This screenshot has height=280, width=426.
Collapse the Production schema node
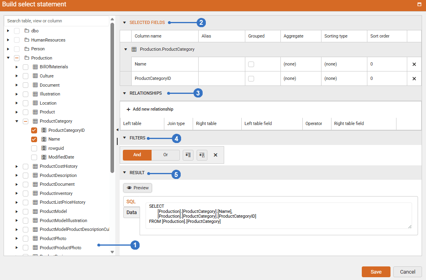[x=8, y=58]
